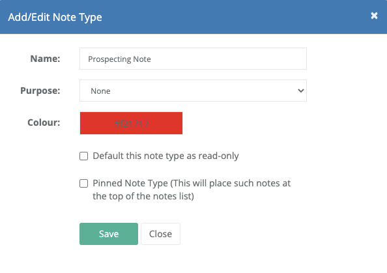Click the chevron arrow in Purpose select

click(x=300, y=91)
